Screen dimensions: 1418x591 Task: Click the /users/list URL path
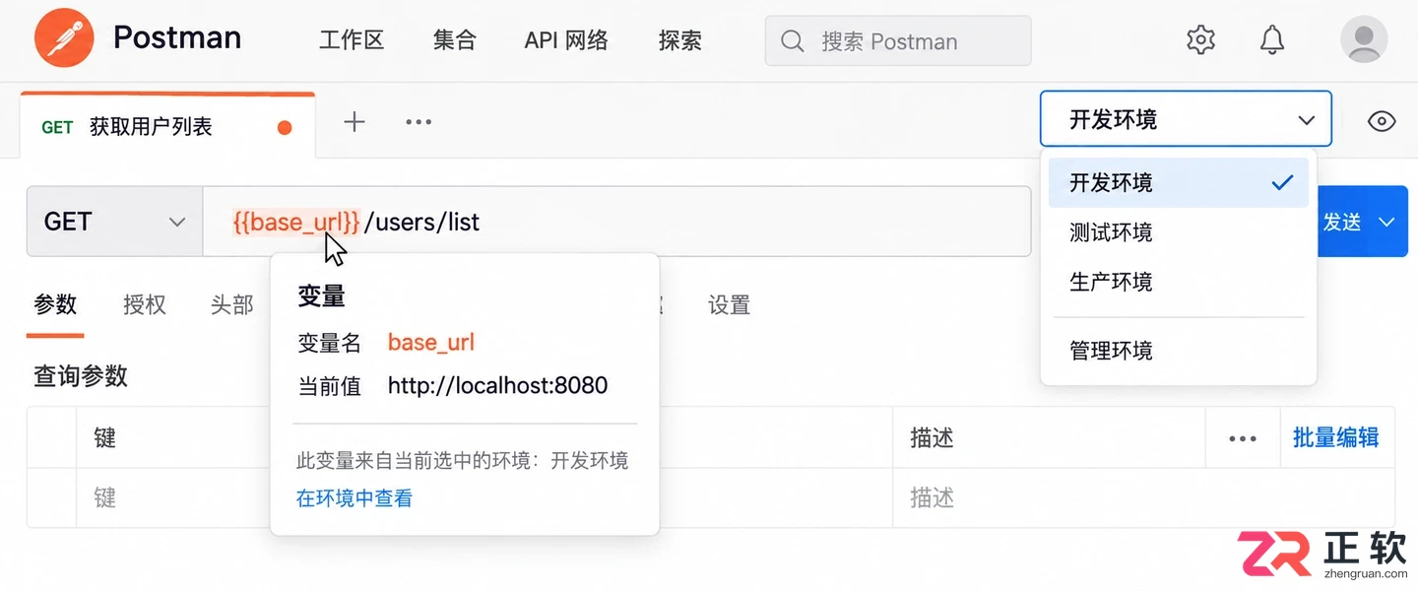pyautogui.click(x=421, y=222)
